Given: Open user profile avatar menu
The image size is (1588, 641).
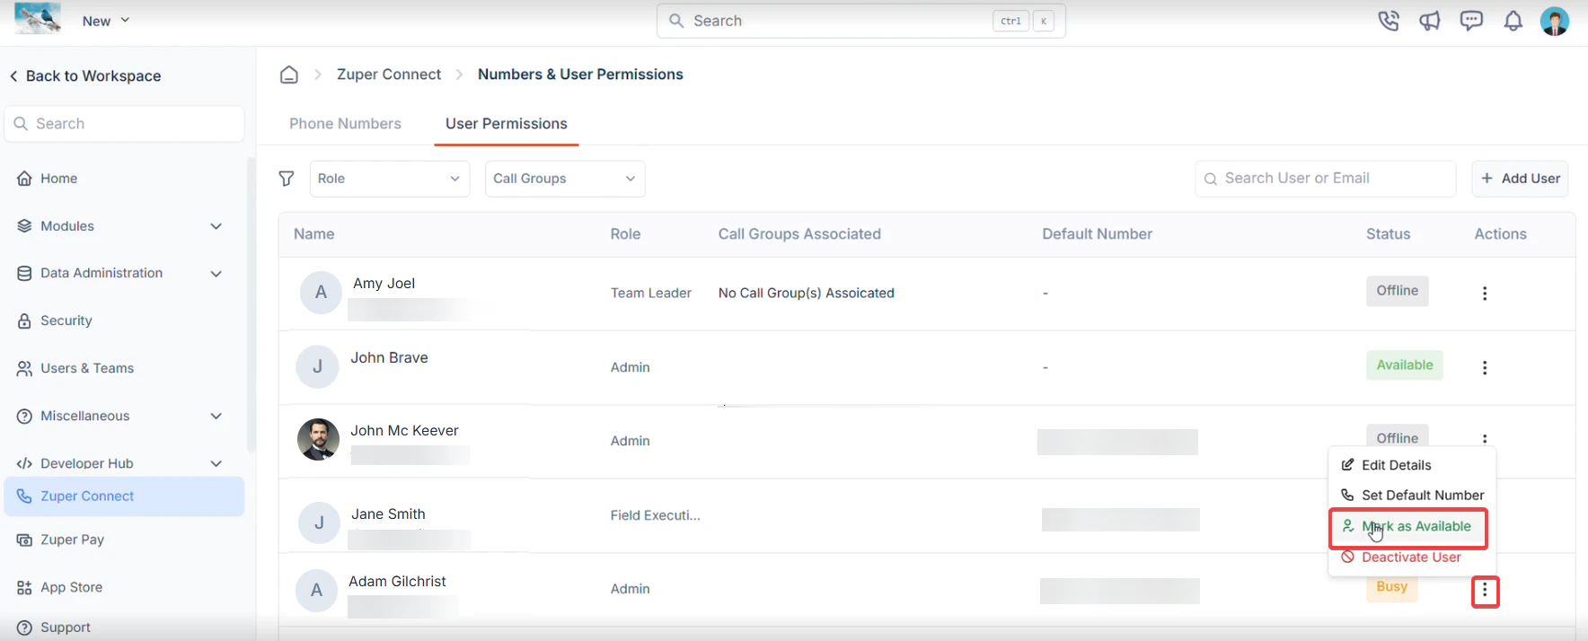Looking at the screenshot, I should click(1555, 21).
